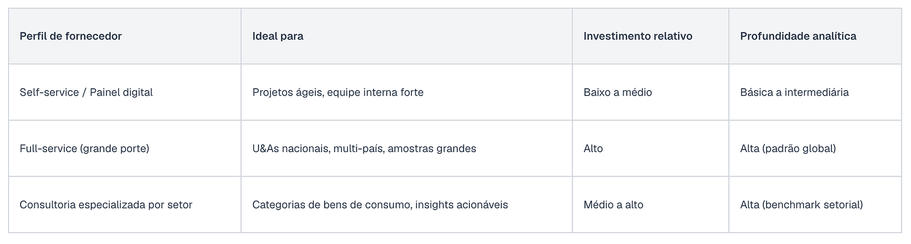
Task: Select the 'Categorias de bens de consumo' cell
Action: coord(407,205)
